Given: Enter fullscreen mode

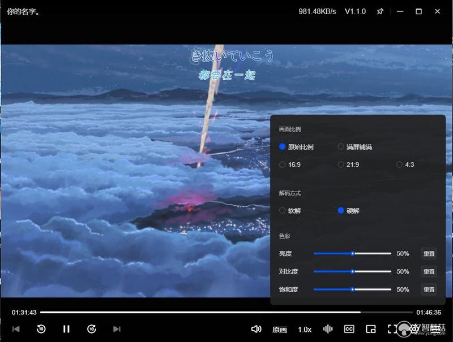Looking at the screenshot, I should [392, 329].
